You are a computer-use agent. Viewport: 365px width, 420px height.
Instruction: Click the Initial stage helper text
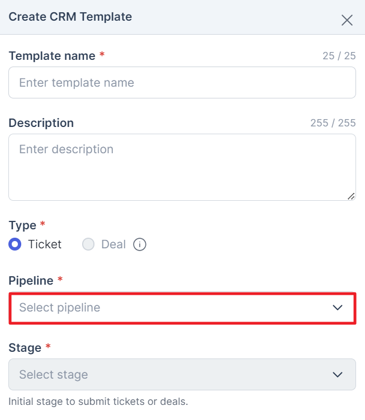[x=98, y=402]
